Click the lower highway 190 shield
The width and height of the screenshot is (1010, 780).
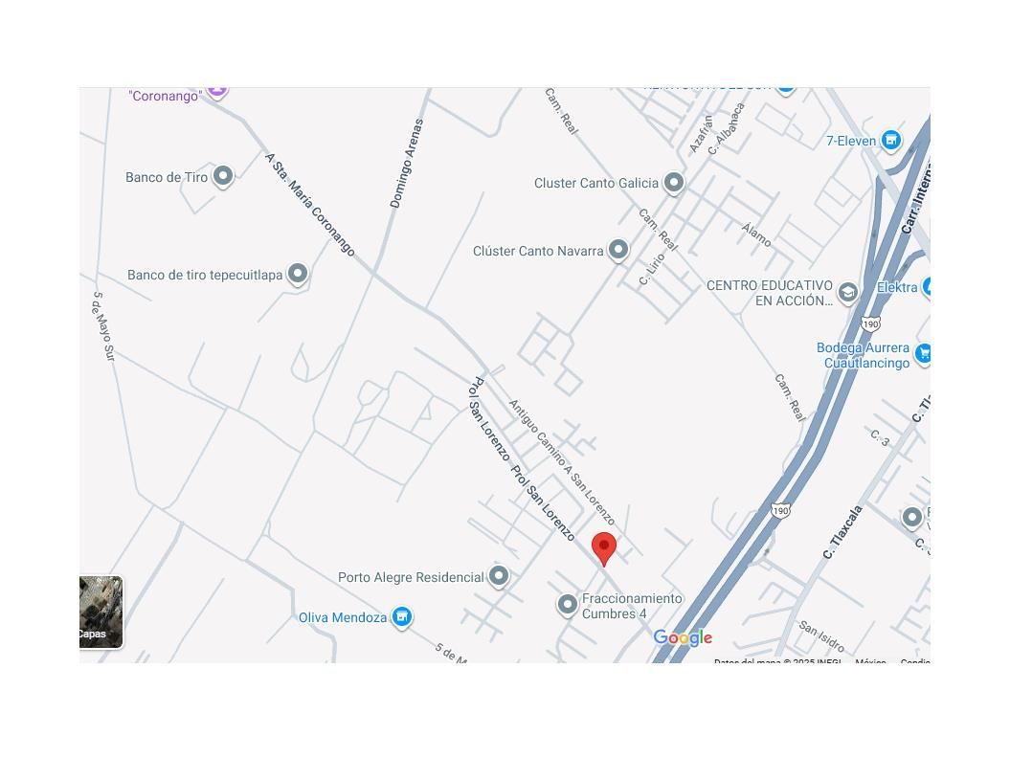coord(780,511)
